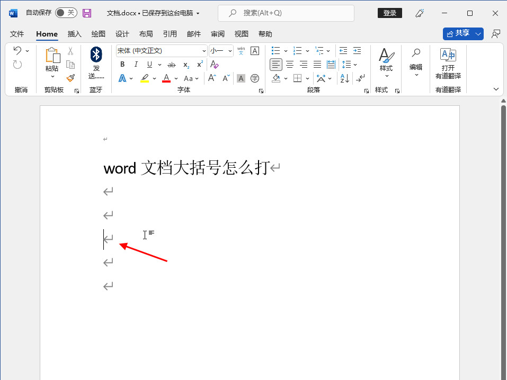This screenshot has height=380, width=507.
Task: Set justify alignment
Action: coord(317,65)
